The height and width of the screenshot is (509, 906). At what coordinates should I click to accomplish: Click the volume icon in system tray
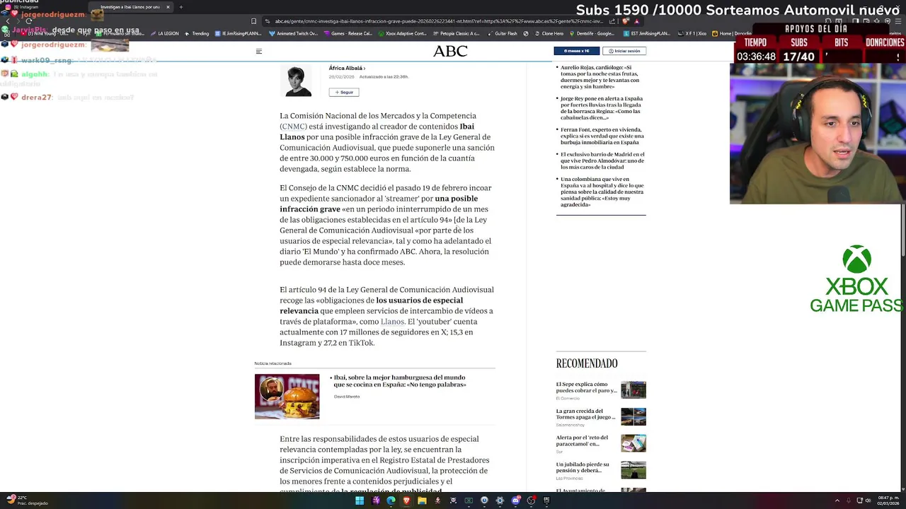pyautogui.click(x=868, y=501)
